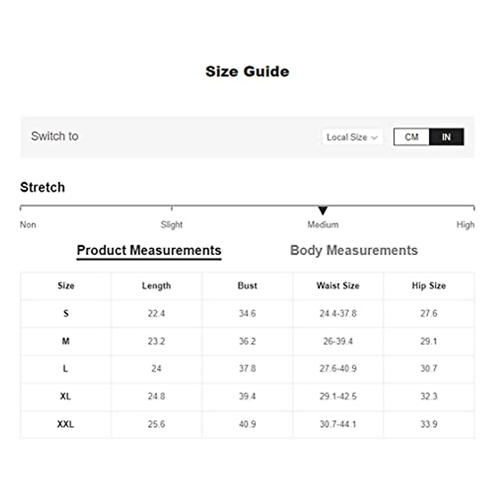This screenshot has height=493, width=493.
Task: Click the Medium stretch marker triangle
Action: tap(323, 211)
